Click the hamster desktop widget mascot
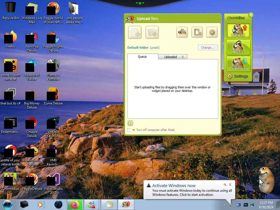Screen dimensions: 280x210 tap(267, 180)
